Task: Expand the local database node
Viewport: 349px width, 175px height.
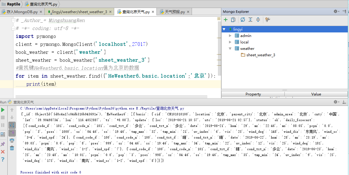Action: pos(230,42)
